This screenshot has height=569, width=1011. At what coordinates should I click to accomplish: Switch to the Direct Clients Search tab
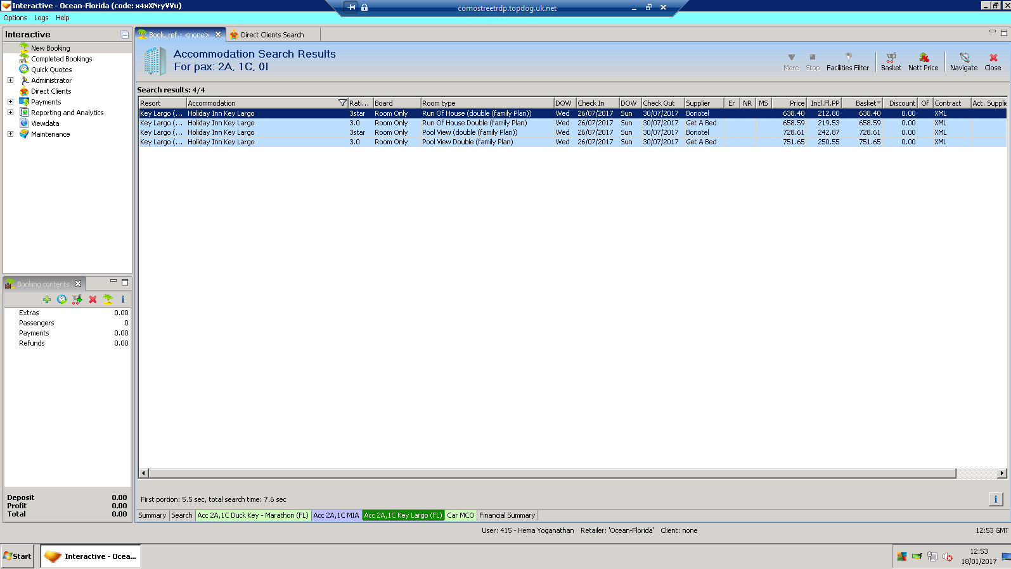tap(272, 35)
